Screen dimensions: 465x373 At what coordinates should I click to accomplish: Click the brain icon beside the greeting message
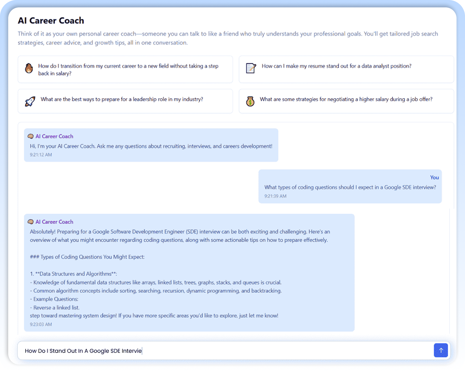point(31,136)
